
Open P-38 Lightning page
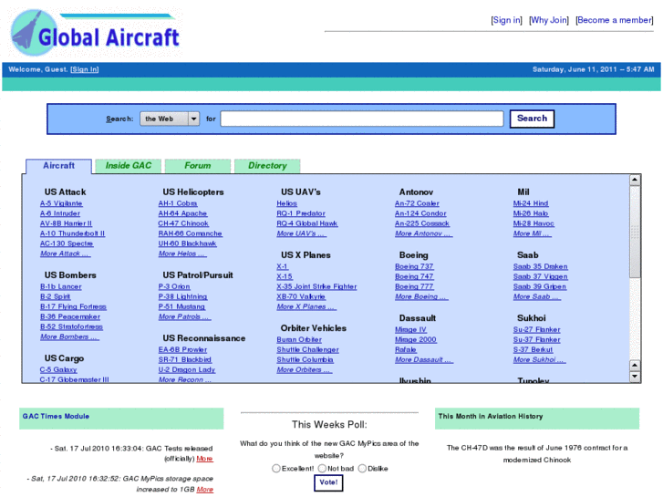click(x=182, y=297)
